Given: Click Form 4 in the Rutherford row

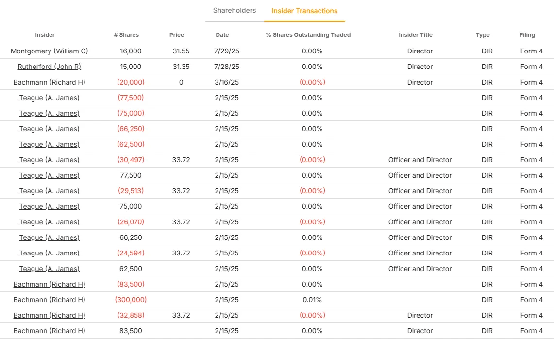Looking at the screenshot, I should (532, 67).
